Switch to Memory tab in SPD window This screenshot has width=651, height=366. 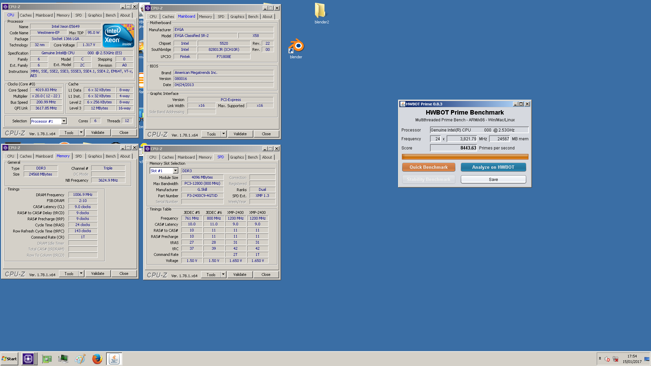(205, 157)
